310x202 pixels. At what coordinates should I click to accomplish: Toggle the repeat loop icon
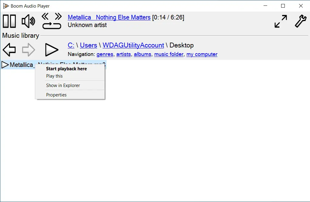pyautogui.click(x=52, y=26)
